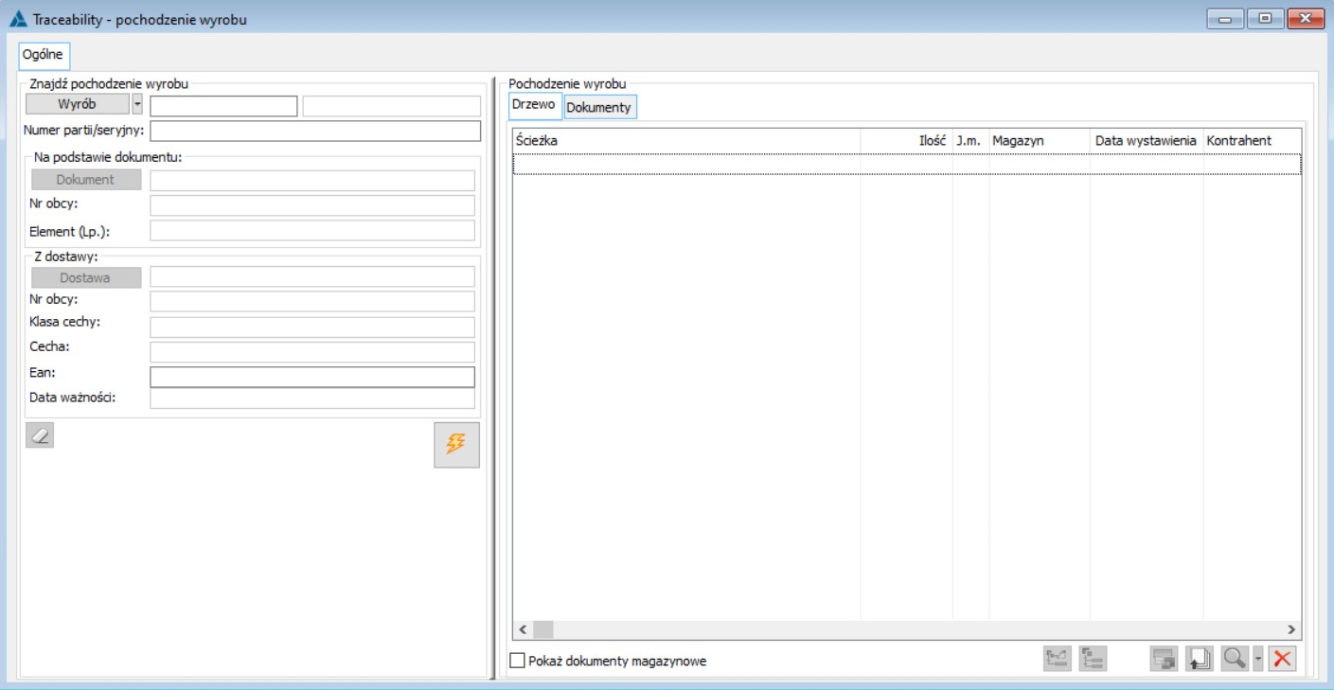Click the Dokument button
The image size is (1334, 690).
tap(86, 179)
